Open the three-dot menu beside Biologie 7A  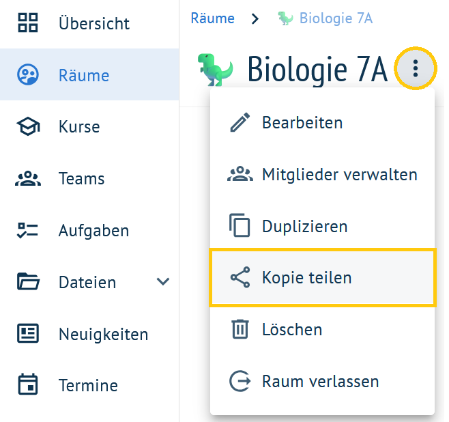click(415, 68)
